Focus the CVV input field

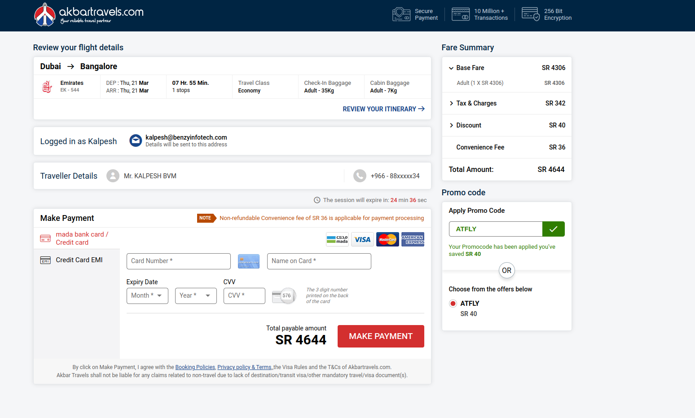244,296
